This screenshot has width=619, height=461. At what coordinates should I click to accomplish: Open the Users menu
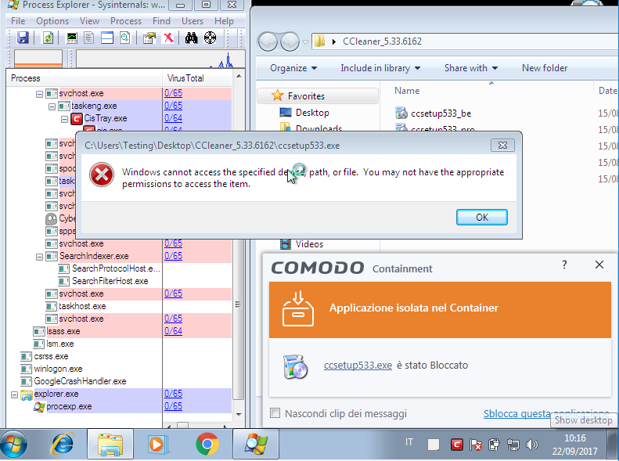click(x=193, y=21)
